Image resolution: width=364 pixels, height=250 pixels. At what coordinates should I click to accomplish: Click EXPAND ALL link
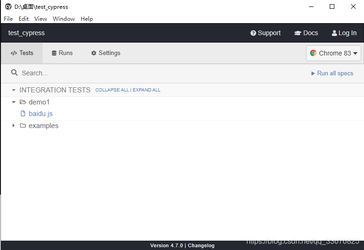146,90
